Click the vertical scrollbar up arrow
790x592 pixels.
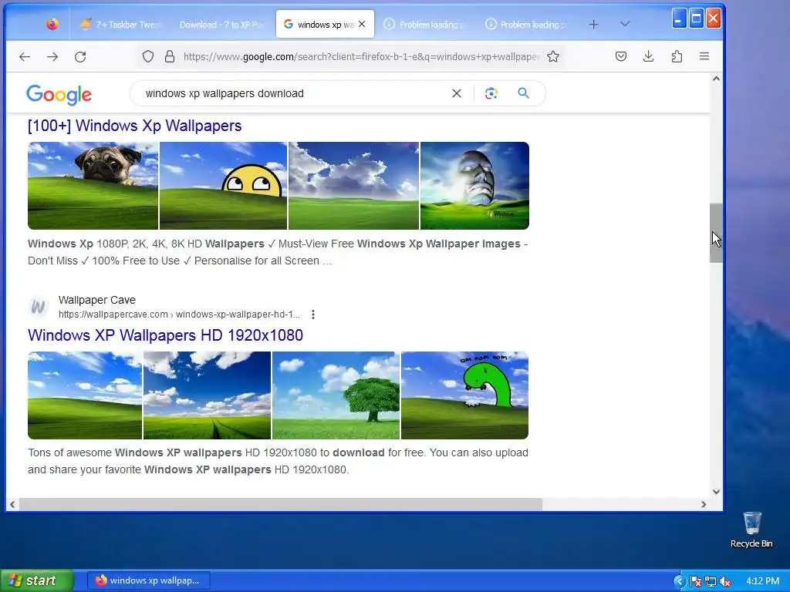pyautogui.click(x=716, y=79)
